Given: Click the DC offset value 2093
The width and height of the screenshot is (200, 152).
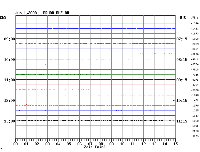Looking at the screenshot, I should pyautogui.click(x=195, y=136).
